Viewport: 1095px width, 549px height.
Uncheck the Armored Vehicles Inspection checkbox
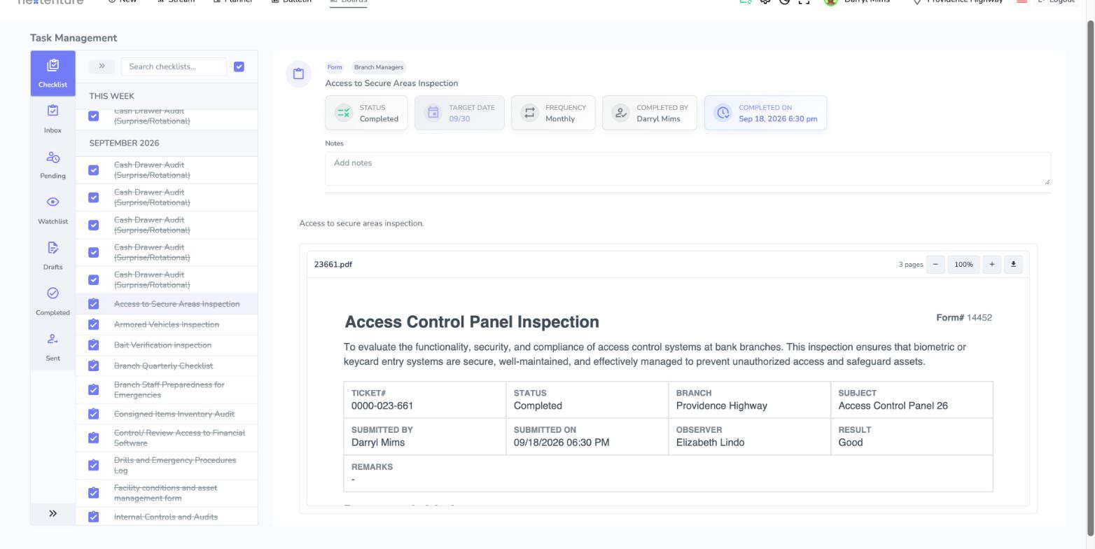(94, 324)
